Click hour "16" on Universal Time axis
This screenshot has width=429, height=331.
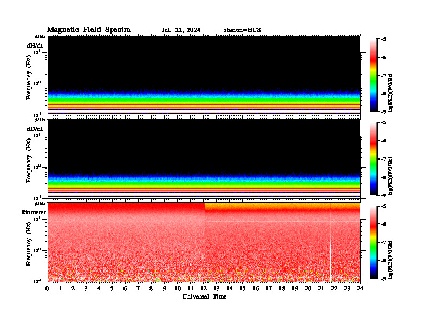pyautogui.click(x=256, y=288)
